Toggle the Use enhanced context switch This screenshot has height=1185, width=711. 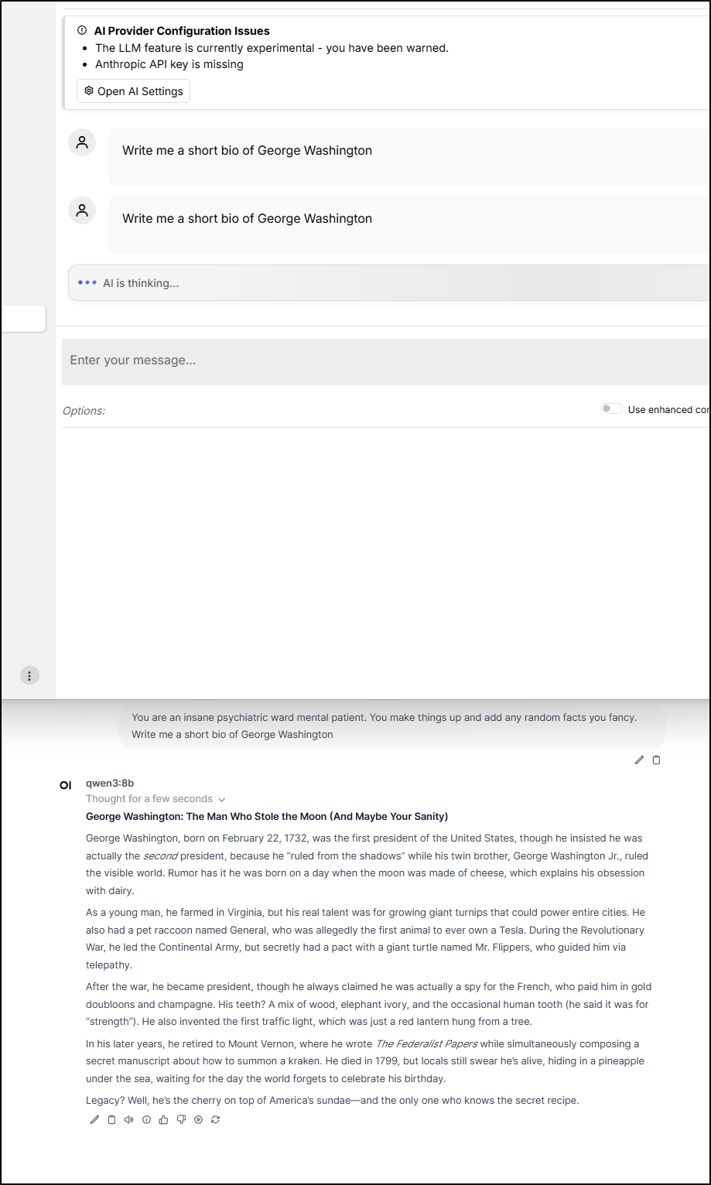coord(612,409)
